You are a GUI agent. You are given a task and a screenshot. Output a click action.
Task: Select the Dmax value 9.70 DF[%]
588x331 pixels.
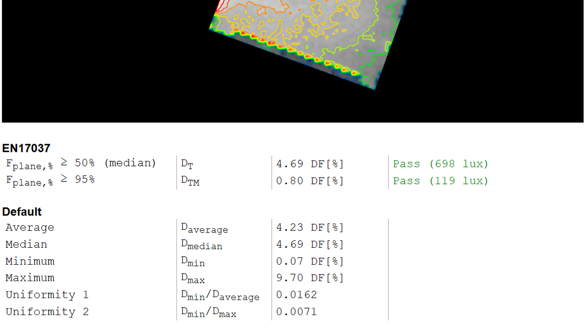(310, 278)
